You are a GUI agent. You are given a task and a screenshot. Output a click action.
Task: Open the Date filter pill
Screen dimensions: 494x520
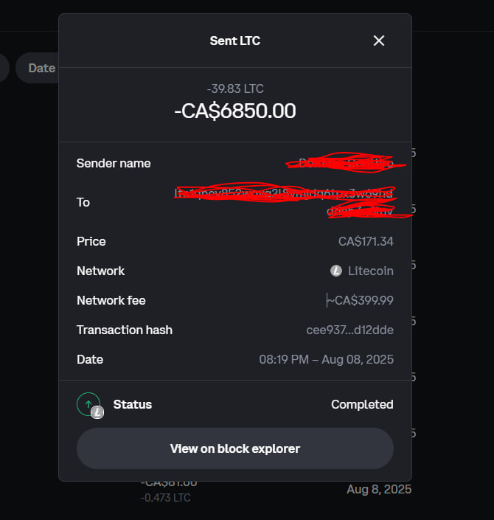pyautogui.click(x=38, y=68)
